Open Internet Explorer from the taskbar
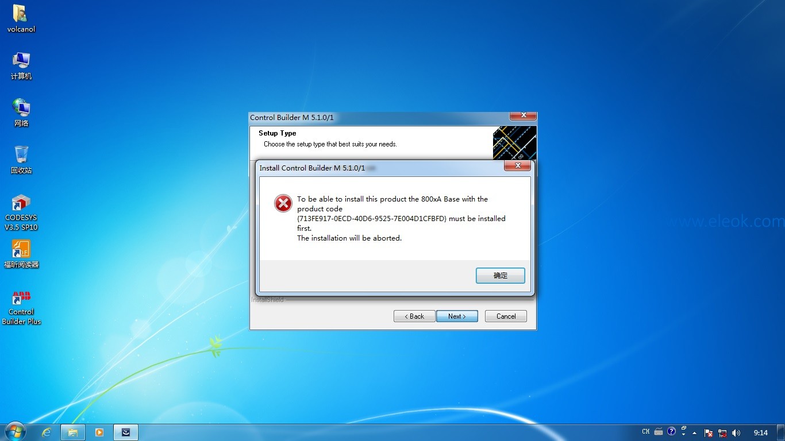Viewport: 785px width, 441px height. coord(47,432)
